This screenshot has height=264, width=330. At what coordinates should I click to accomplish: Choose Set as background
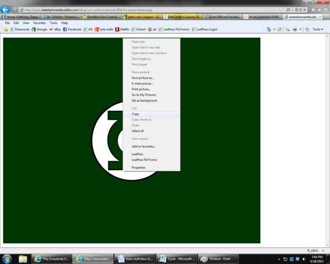pos(151,101)
